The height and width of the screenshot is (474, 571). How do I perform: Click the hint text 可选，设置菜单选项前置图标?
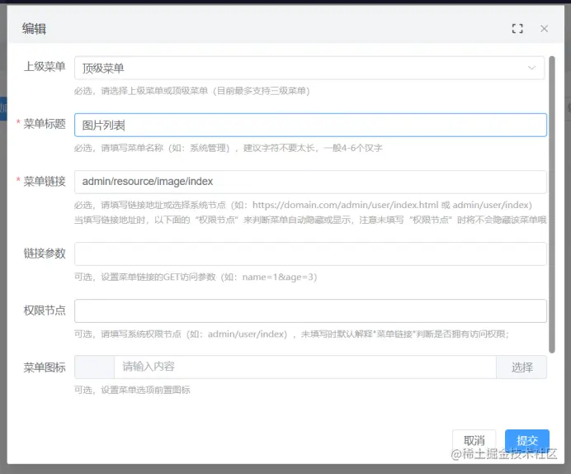point(132,390)
